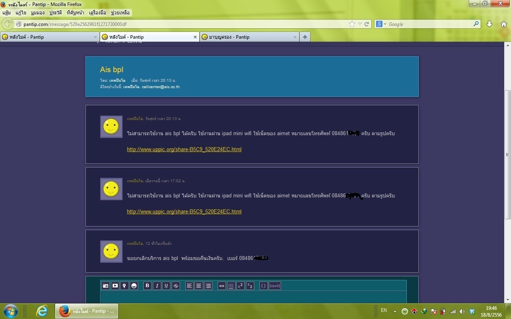Open the Windows Start menu
Screen dimensions: 511x319
[11, 311]
